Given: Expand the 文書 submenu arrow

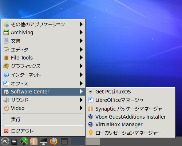Looking at the screenshot, I should pos(81,41).
